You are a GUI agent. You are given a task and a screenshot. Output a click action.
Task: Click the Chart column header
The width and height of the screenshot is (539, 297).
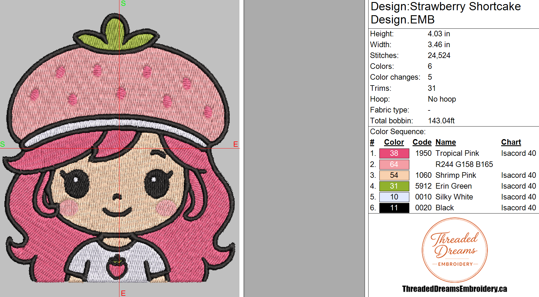pyautogui.click(x=511, y=142)
